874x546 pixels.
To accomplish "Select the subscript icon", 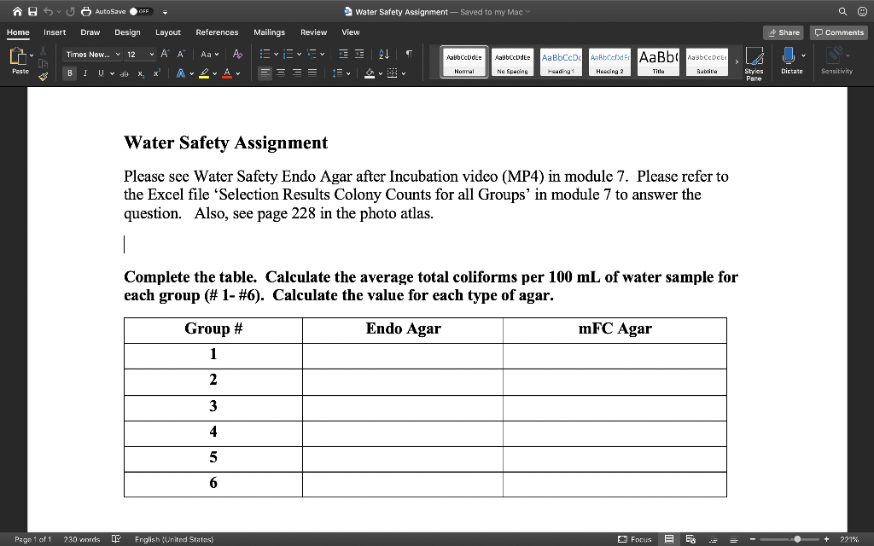I will click(x=141, y=73).
